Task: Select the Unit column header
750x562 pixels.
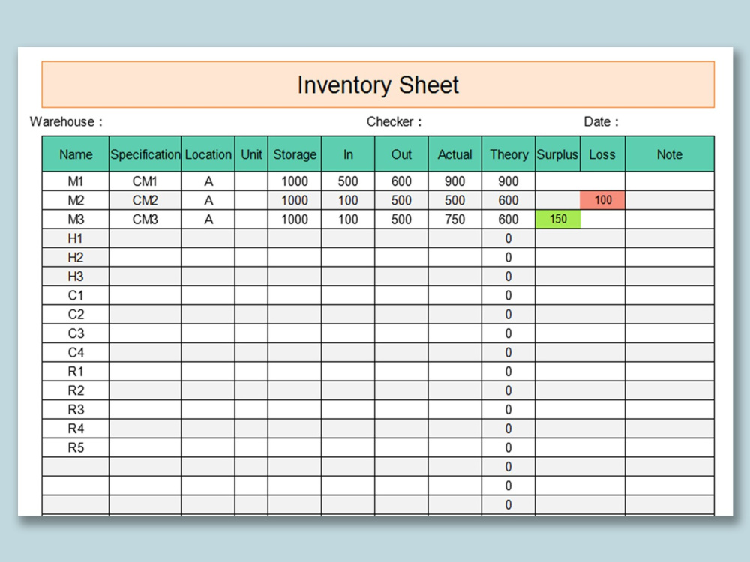Action: pyautogui.click(x=251, y=154)
